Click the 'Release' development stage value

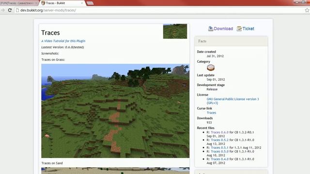tap(212, 89)
